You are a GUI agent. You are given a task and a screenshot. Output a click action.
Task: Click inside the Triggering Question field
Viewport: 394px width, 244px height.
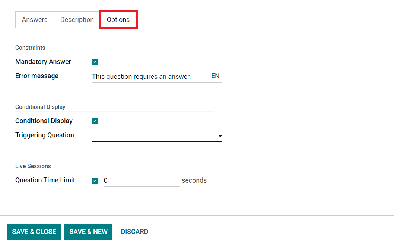154,136
